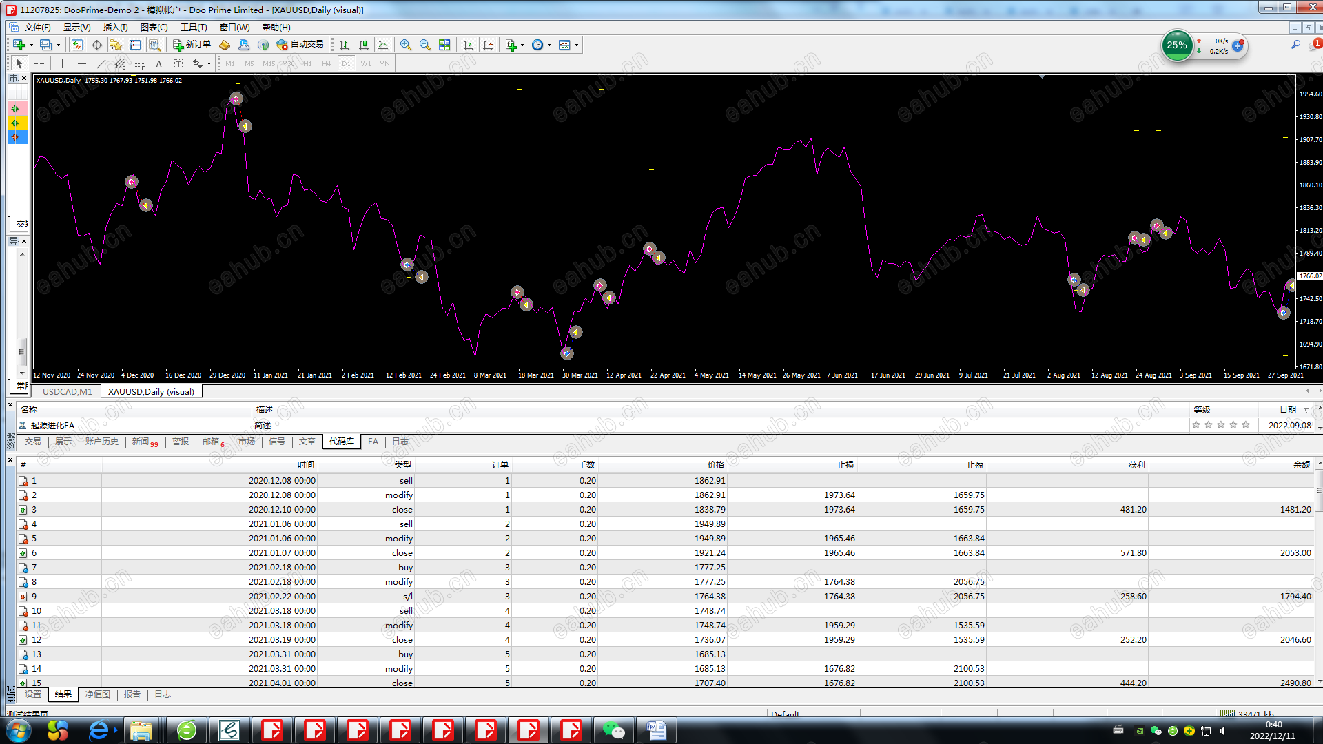Open the new chart dropdown arrow
Viewport: 1323px width, 744px height.
(31, 45)
